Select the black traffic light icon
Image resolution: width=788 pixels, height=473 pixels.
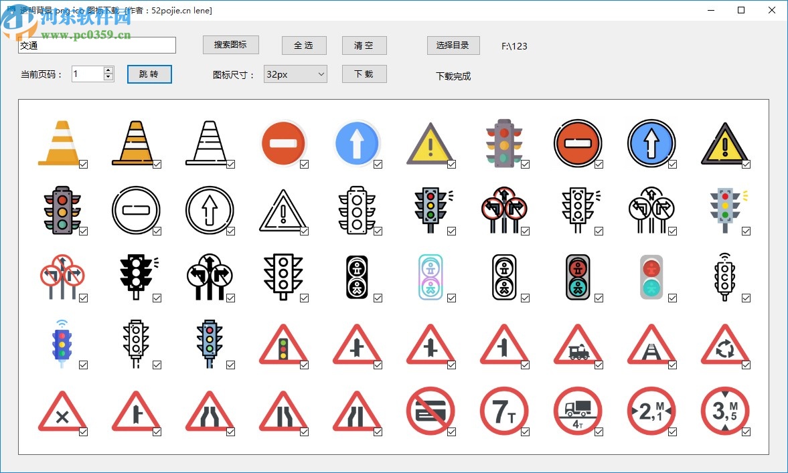click(137, 274)
